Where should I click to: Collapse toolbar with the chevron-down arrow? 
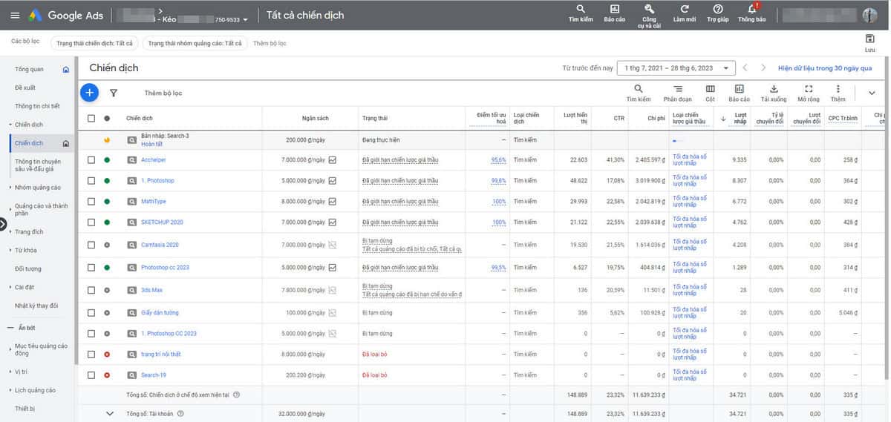872,93
